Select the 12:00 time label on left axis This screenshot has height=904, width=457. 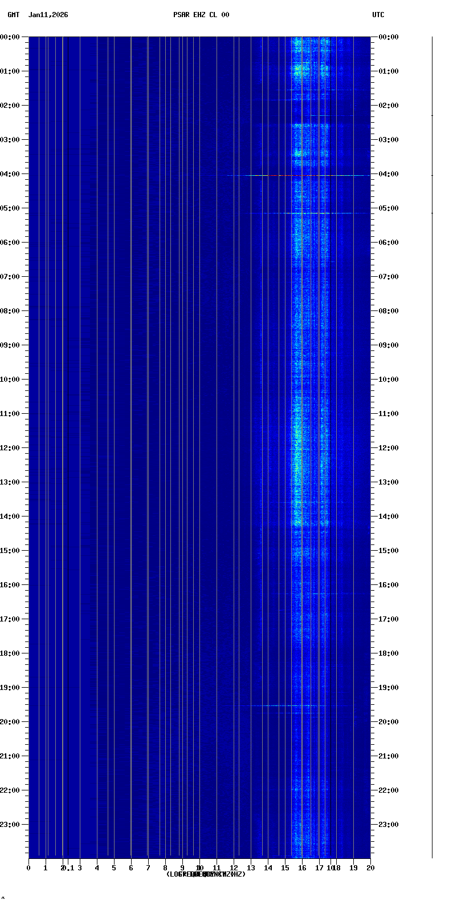(11, 448)
